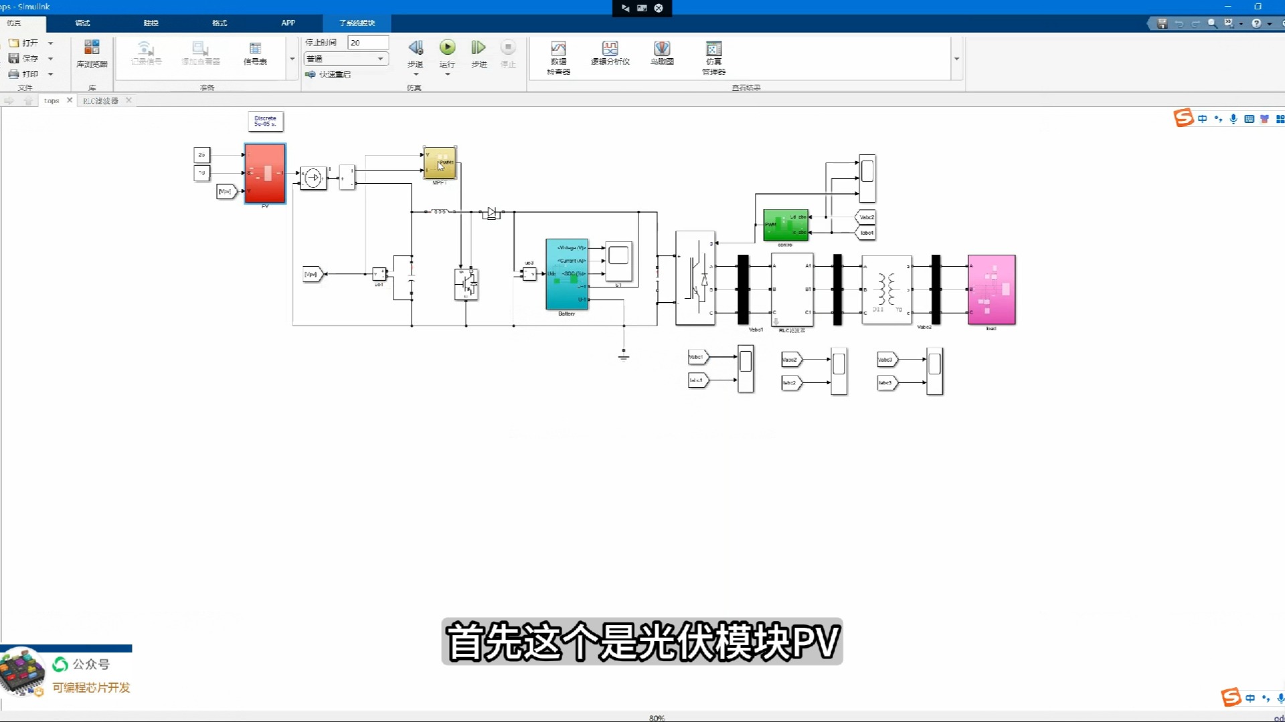Select the pink load block

pos(992,289)
